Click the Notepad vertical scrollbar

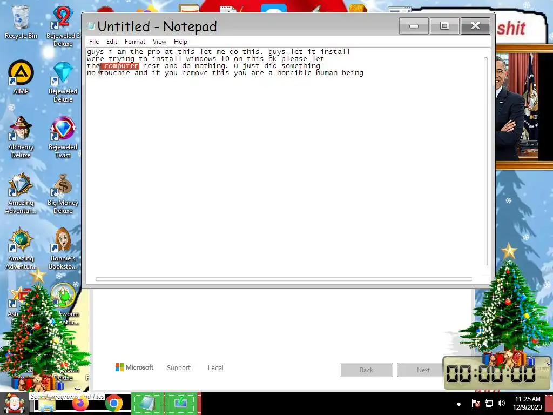click(486, 162)
